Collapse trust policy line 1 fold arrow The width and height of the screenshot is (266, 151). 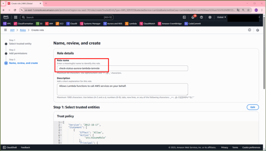tap(61, 122)
